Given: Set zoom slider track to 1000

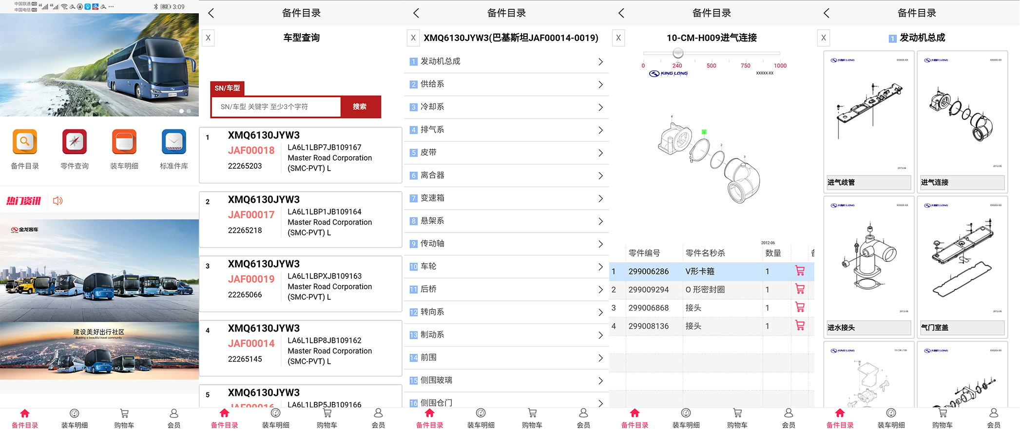Looking at the screenshot, I should pos(779,53).
